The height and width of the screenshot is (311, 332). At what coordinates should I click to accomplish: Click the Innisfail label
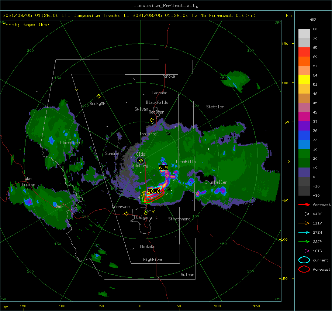[x=149, y=134]
